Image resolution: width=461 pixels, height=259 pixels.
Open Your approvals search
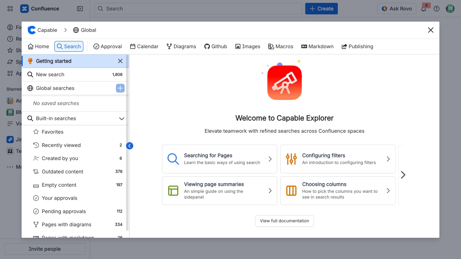[74, 198]
